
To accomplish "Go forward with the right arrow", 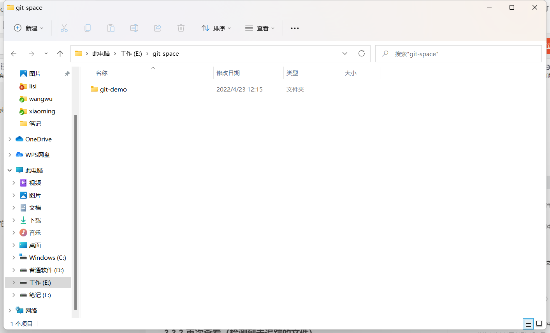I will pos(32,54).
